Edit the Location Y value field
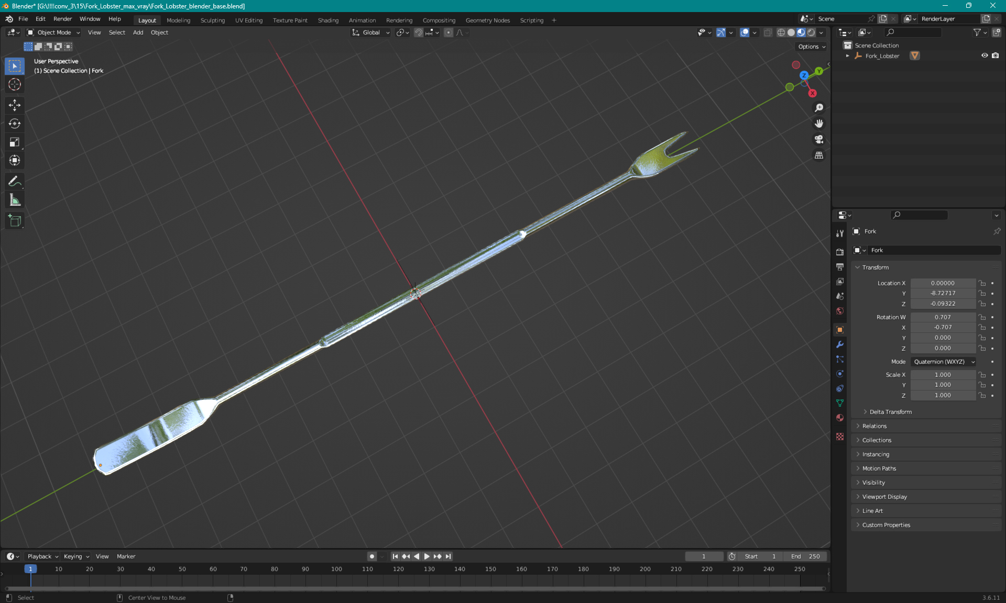Image resolution: width=1006 pixels, height=603 pixels. 943,294
